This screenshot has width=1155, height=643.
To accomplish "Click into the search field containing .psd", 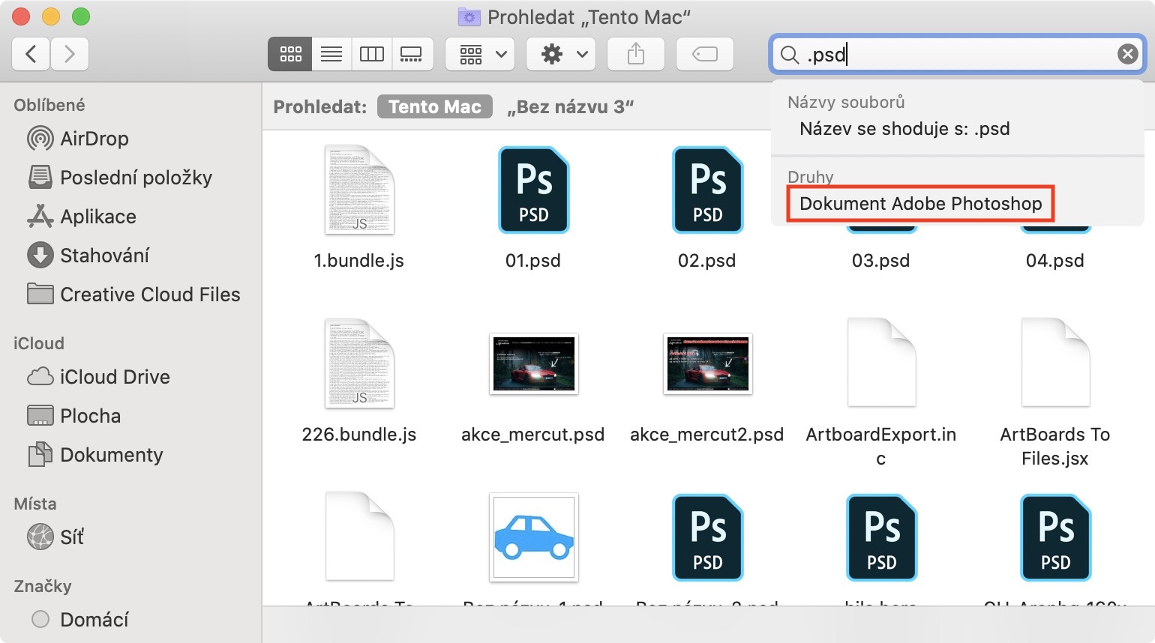I will [x=958, y=54].
